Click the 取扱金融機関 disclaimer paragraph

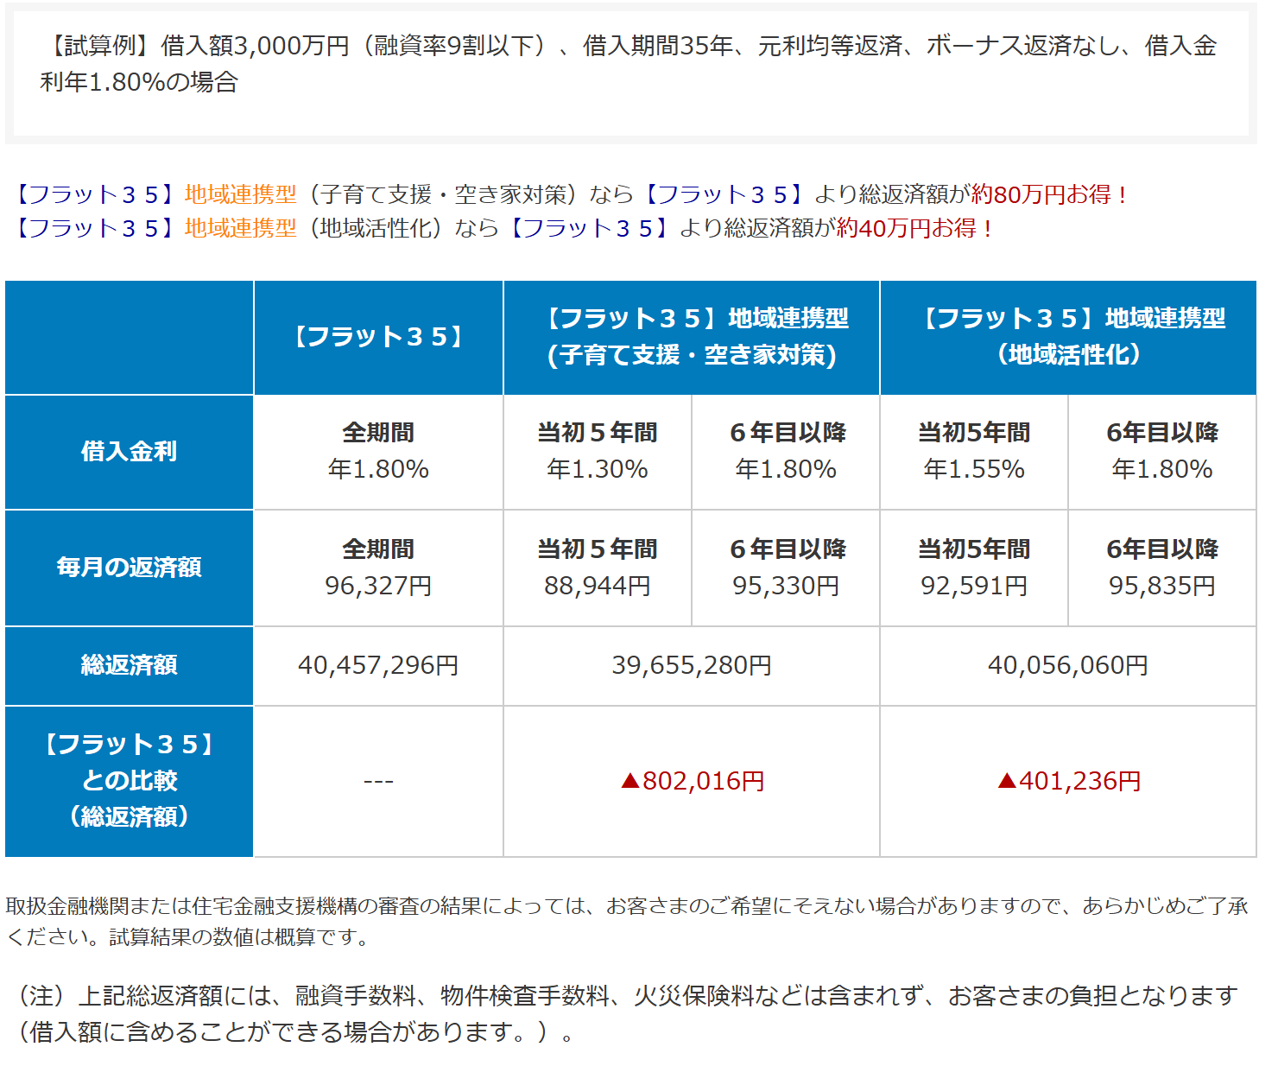[627, 922]
